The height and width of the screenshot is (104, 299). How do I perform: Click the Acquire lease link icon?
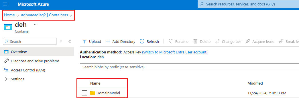pyautogui.click(x=248, y=41)
